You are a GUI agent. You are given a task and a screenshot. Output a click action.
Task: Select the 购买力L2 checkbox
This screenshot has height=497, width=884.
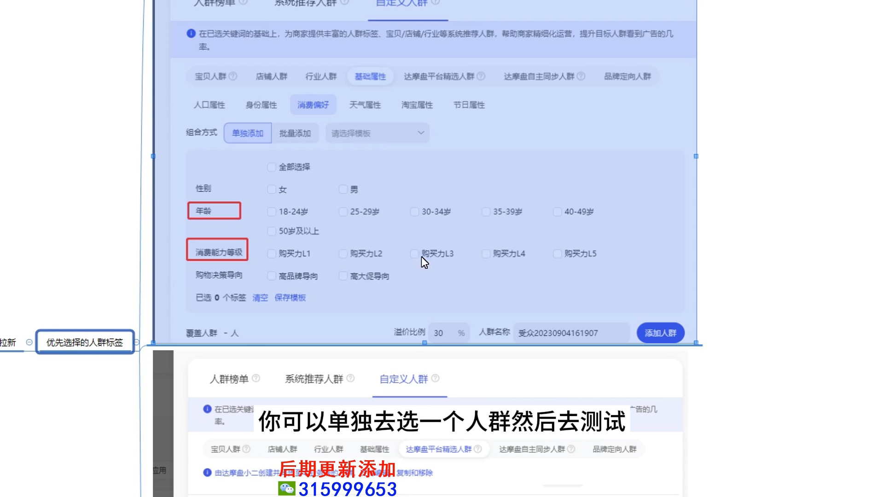pos(343,254)
